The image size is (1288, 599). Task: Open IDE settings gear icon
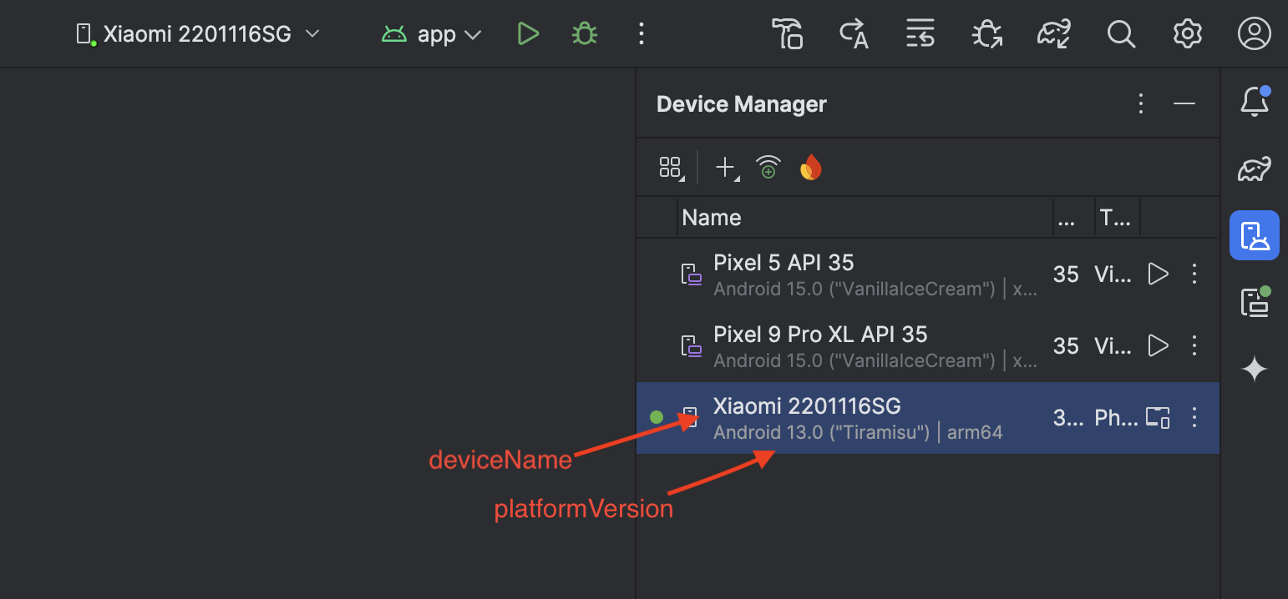point(1187,34)
